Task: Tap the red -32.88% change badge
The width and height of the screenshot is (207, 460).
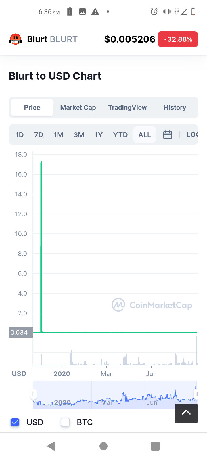Action: tap(178, 39)
